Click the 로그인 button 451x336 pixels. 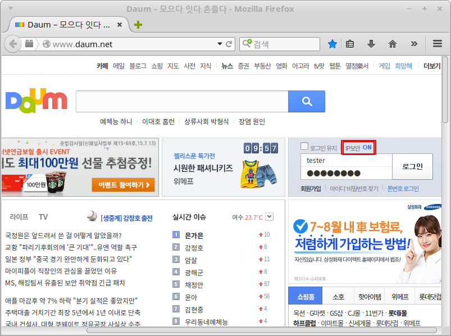coord(412,166)
